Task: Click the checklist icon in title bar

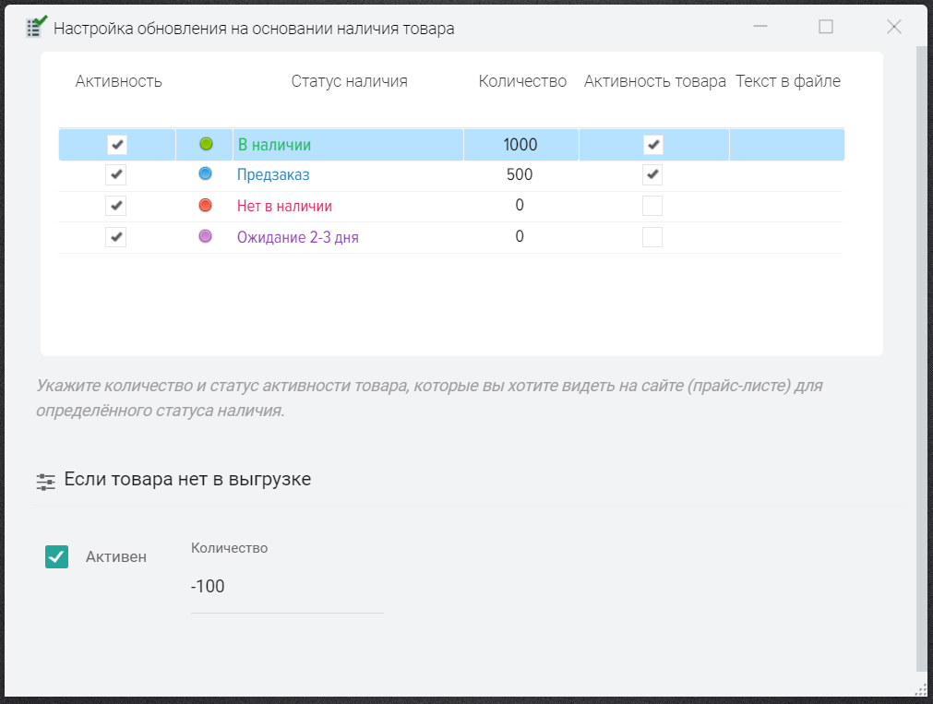Action: click(36, 27)
